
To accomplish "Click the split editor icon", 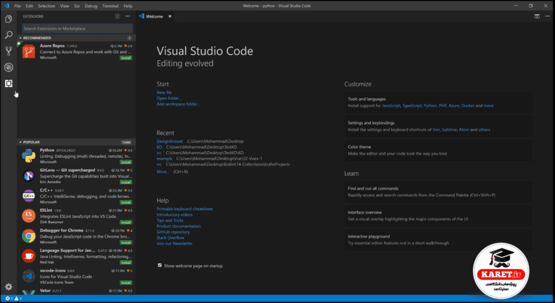I will tap(537, 16).
